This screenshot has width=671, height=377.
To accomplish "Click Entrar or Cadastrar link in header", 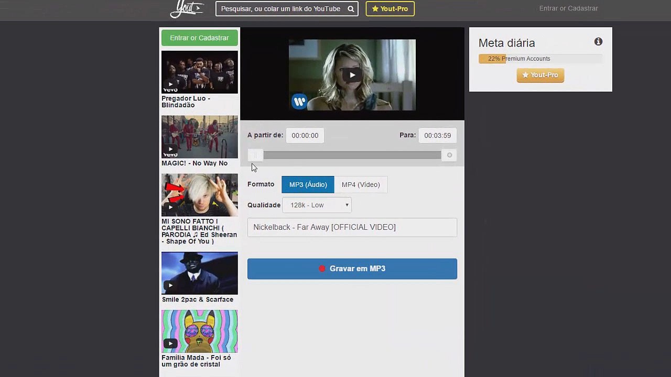I will (x=568, y=8).
